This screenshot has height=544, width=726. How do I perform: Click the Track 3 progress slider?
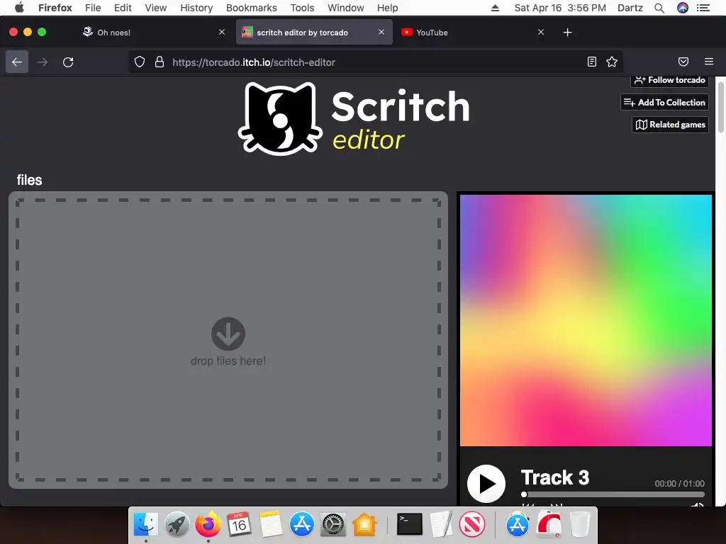point(613,494)
